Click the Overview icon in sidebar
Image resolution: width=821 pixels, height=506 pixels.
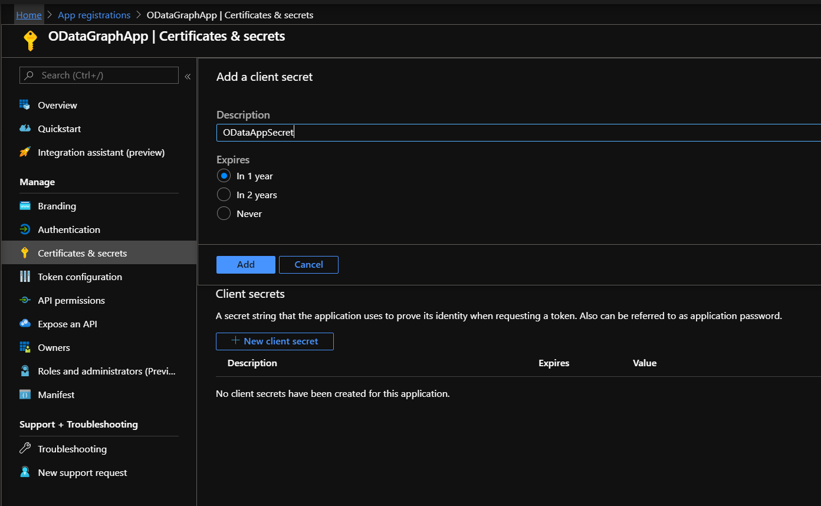25,105
